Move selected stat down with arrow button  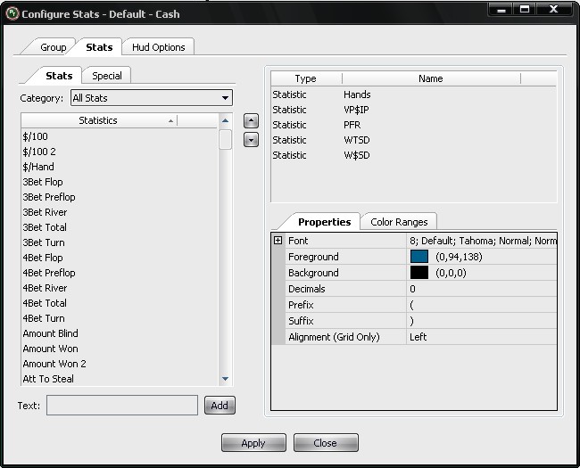pyautogui.click(x=251, y=140)
